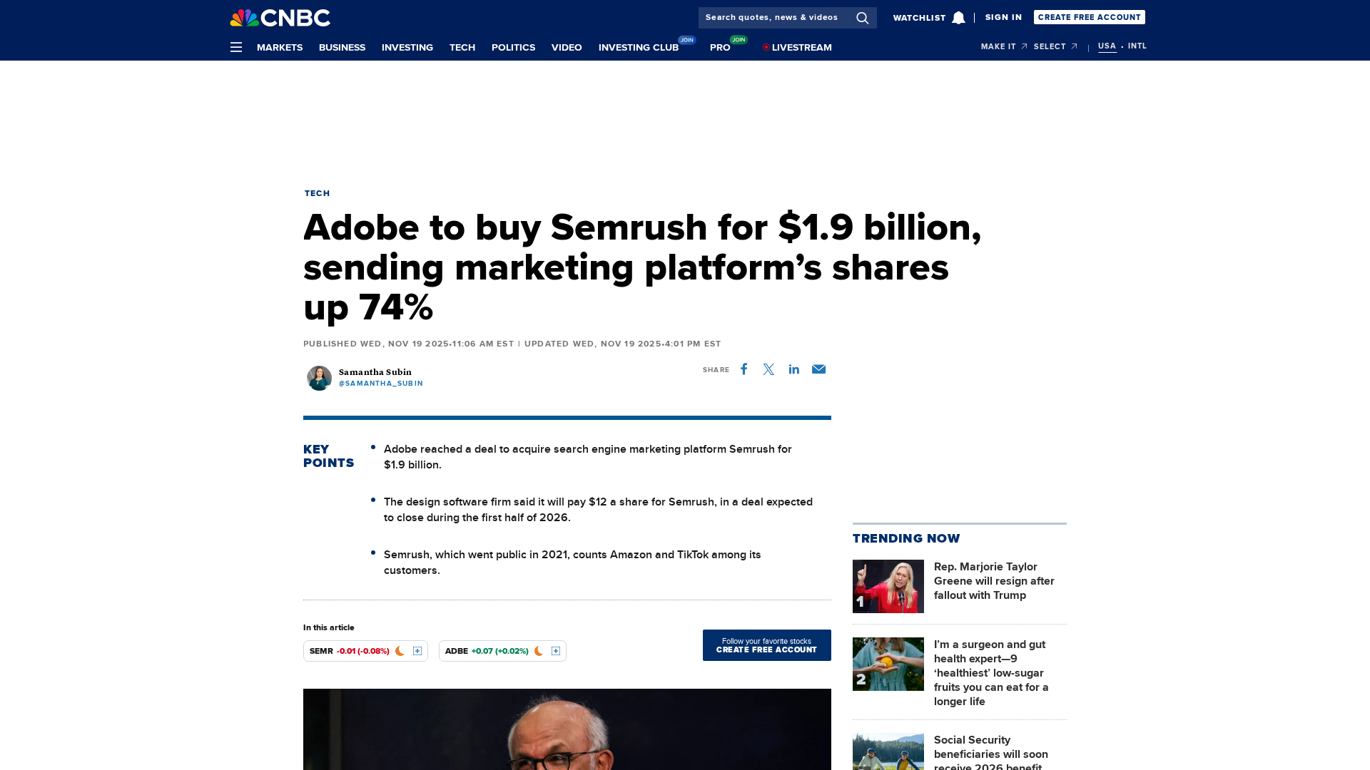Viewport: 1370px width, 770px height.
Task: Share article on Facebook
Action: point(744,369)
